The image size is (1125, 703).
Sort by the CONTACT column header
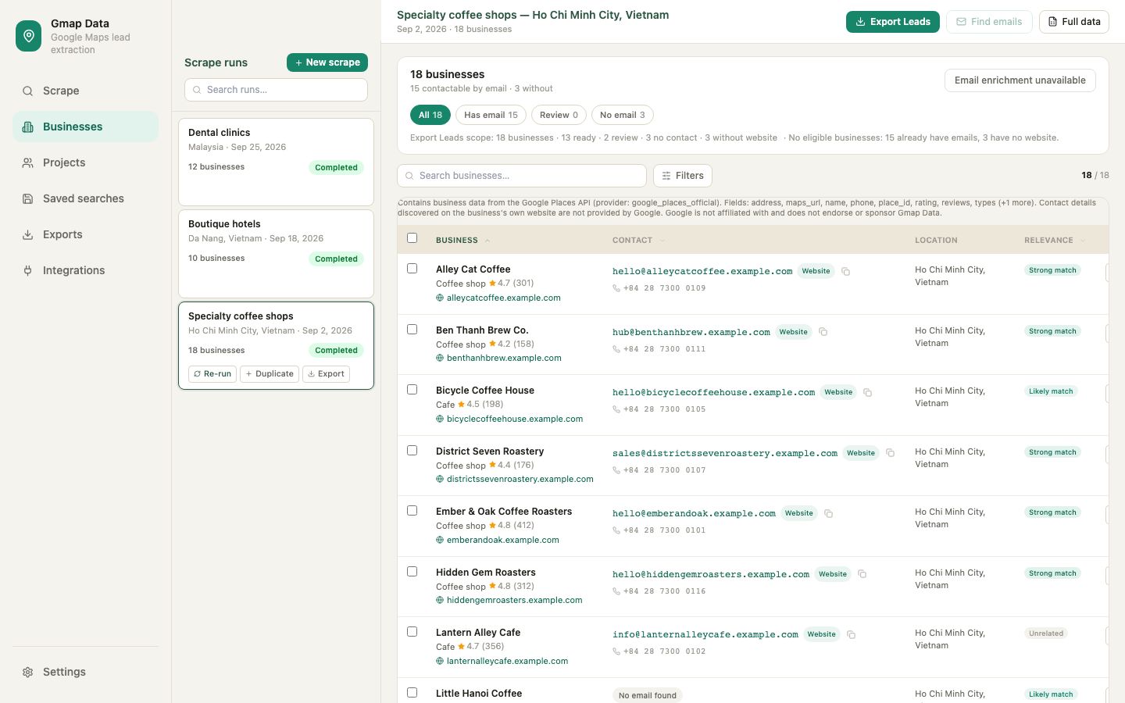click(638, 241)
